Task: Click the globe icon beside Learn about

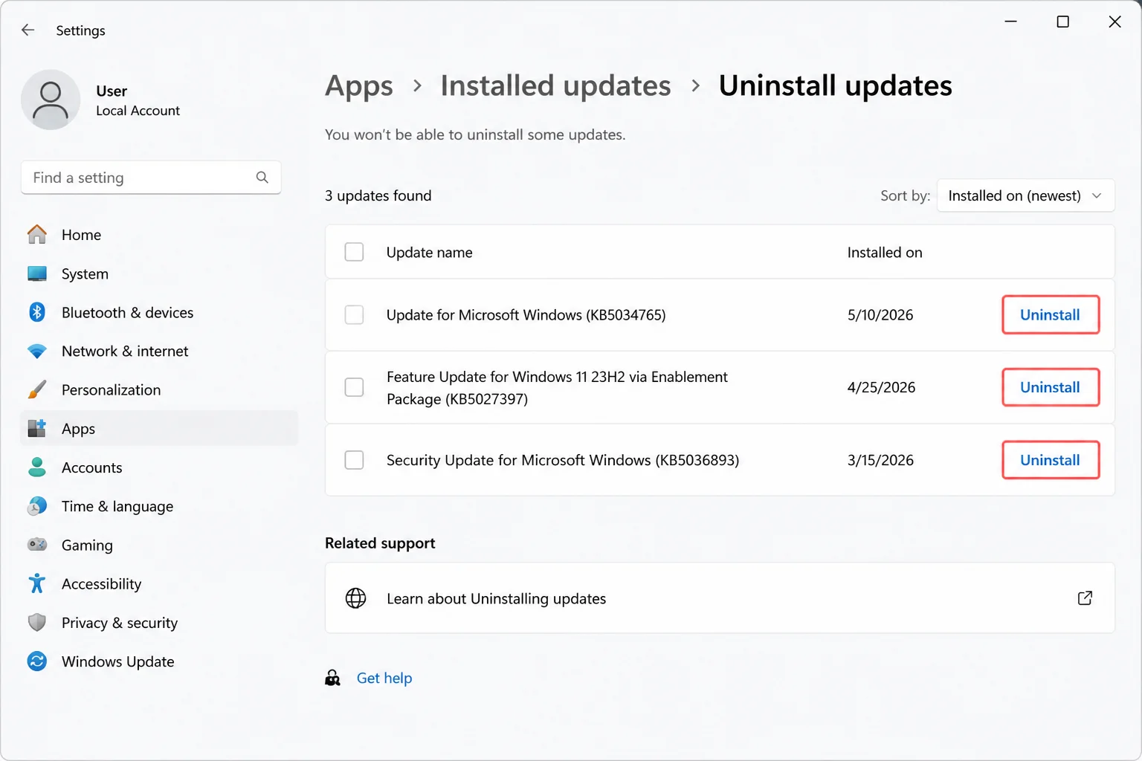Action: (355, 598)
